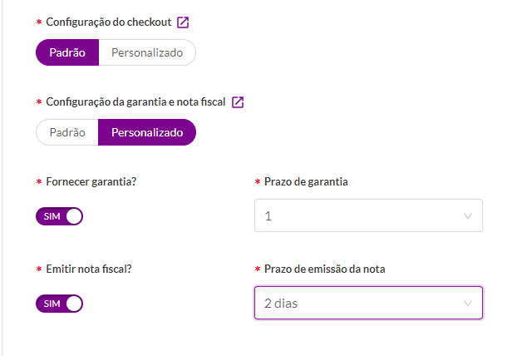
Task: Choose Personalizado for checkout configuration
Action: point(147,52)
